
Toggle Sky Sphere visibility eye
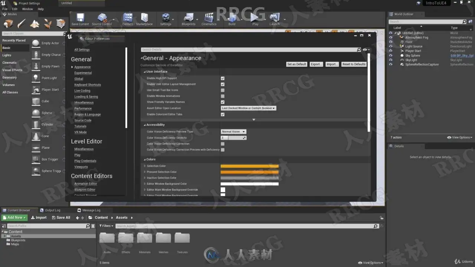point(390,56)
